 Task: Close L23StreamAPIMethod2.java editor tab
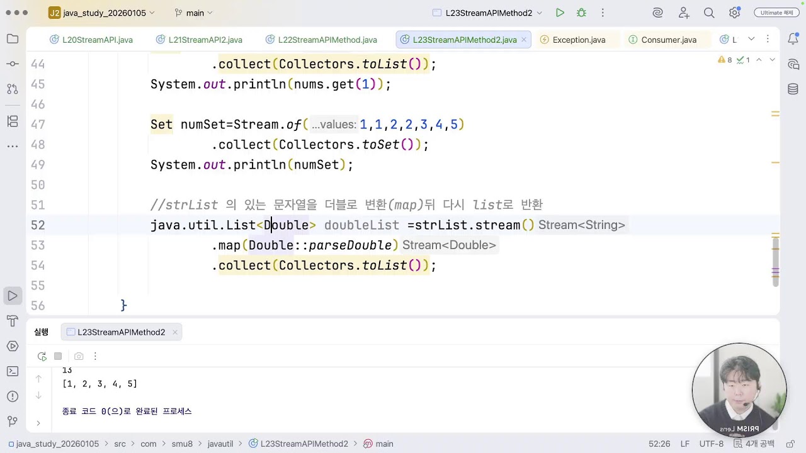click(525, 40)
